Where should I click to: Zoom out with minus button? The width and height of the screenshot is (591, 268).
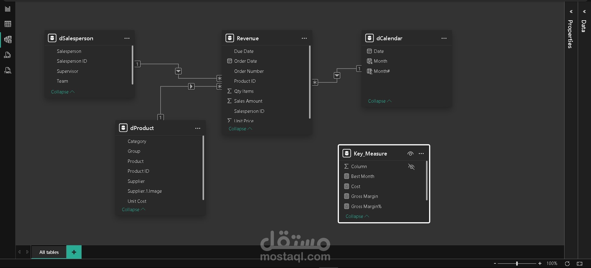point(495,263)
